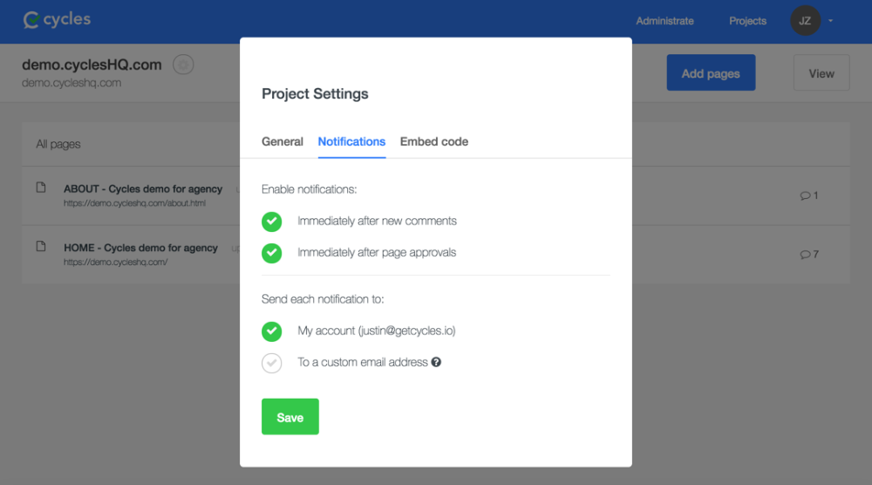The image size is (872, 485).
Task: Click the comment bubble icon showing 1
Action: [805, 195]
